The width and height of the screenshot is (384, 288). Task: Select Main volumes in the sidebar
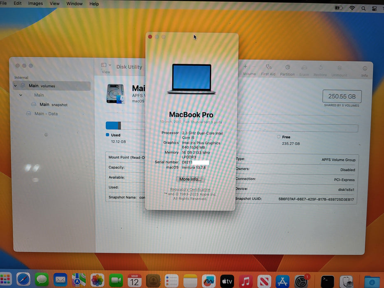tap(52, 86)
